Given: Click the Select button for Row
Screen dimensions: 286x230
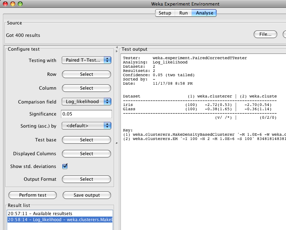Looking at the screenshot, I should [86, 74].
